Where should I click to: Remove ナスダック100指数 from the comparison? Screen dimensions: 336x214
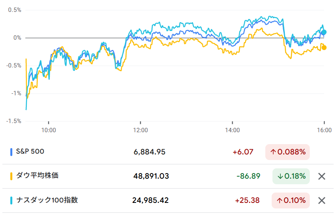[322, 201]
